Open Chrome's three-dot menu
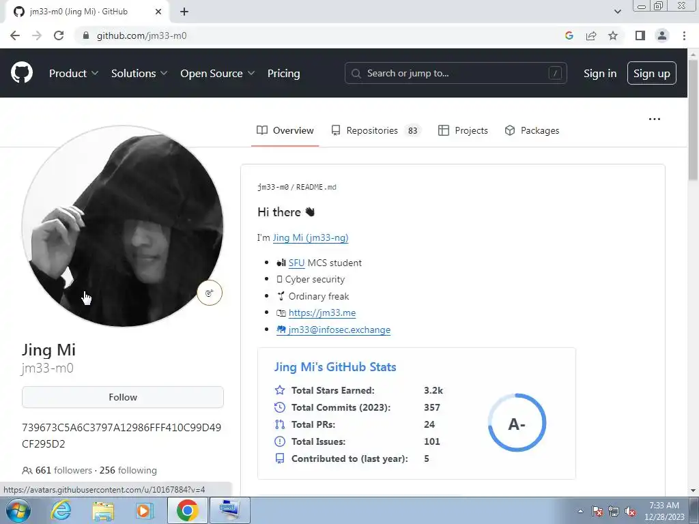 pyautogui.click(x=684, y=35)
